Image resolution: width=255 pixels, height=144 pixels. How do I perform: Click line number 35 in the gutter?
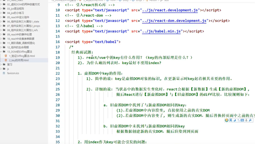click(x=58, y=142)
